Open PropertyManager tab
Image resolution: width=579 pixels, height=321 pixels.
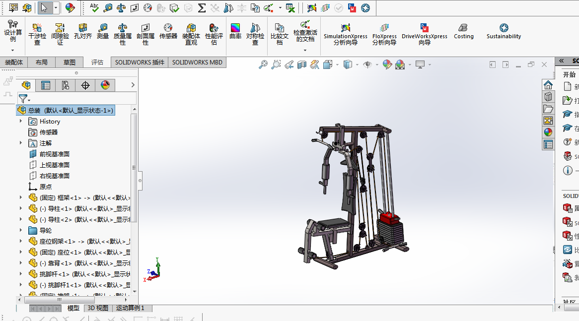pos(46,85)
